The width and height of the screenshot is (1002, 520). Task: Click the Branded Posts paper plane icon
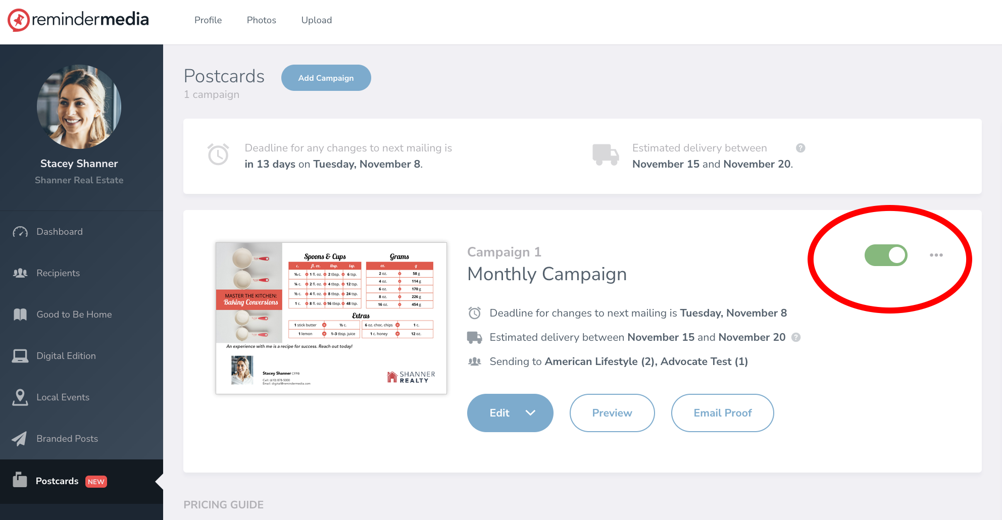pyautogui.click(x=20, y=439)
